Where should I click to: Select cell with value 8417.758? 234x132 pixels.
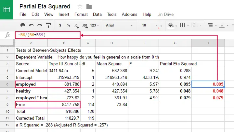click(x=64, y=105)
